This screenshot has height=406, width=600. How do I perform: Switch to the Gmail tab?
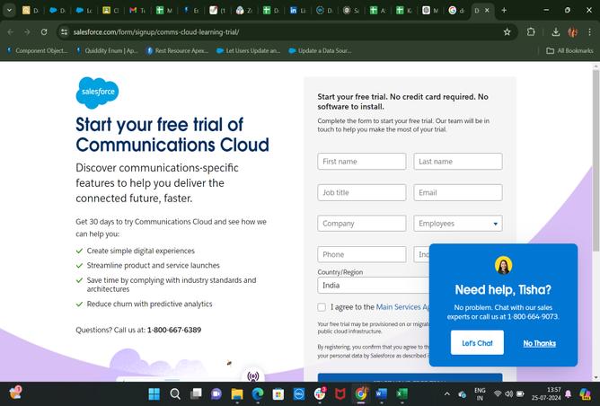[x=137, y=11]
